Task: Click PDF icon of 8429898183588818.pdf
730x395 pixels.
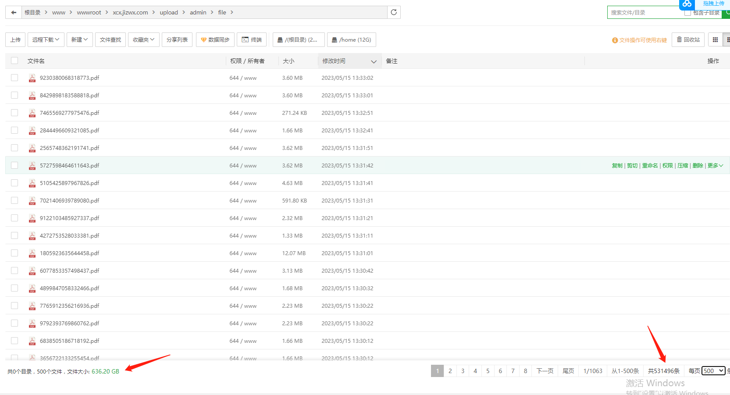Action: (32, 96)
